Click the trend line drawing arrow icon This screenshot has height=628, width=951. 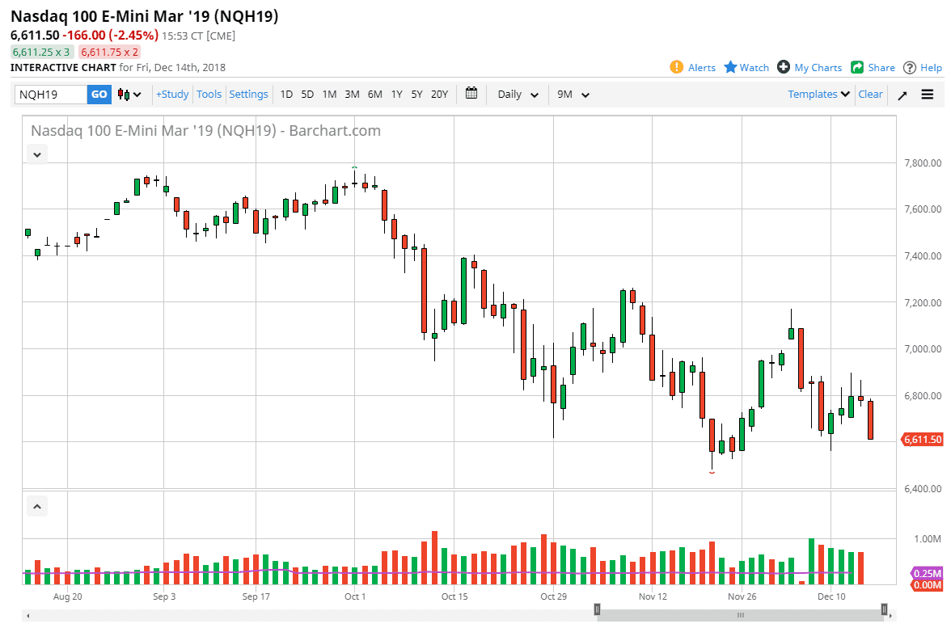[902, 95]
